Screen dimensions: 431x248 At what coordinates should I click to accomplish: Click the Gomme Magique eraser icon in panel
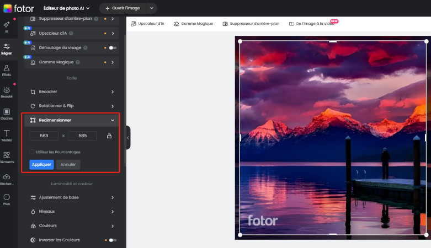coord(33,62)
